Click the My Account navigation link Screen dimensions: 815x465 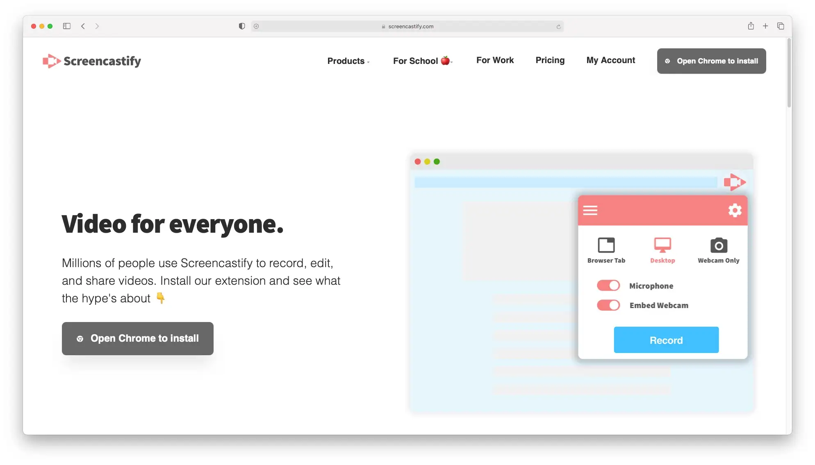coord(611,61)
